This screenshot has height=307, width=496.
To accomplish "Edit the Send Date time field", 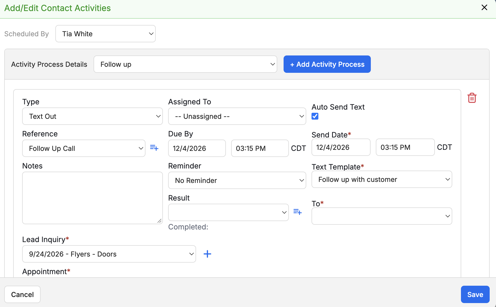I will (x=405, y=147).
